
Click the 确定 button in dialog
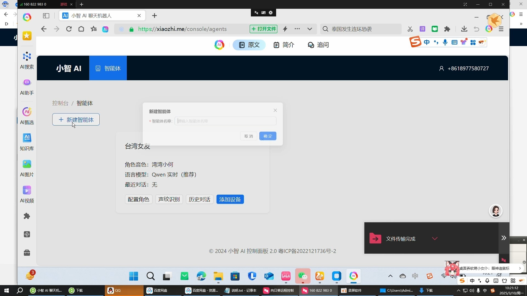(x=268, y=136)
